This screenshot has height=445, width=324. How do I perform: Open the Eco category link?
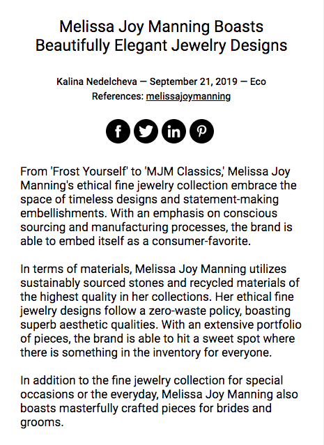258,81
